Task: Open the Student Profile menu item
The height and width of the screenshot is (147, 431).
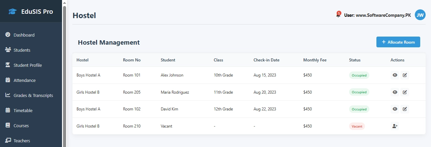Action: [28, 65]
